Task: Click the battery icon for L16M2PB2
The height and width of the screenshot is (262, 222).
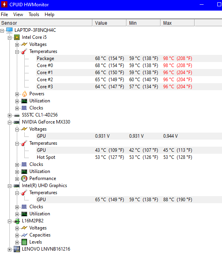Action: point(17,221)
